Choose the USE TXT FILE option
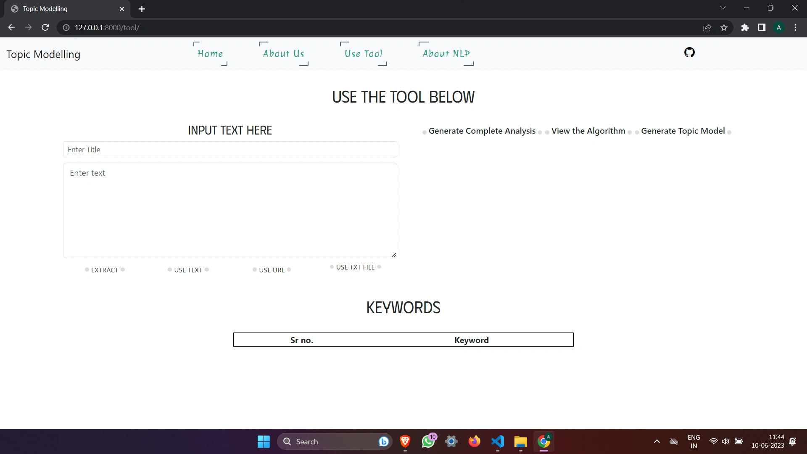The image size is (807, 454). 355,267
